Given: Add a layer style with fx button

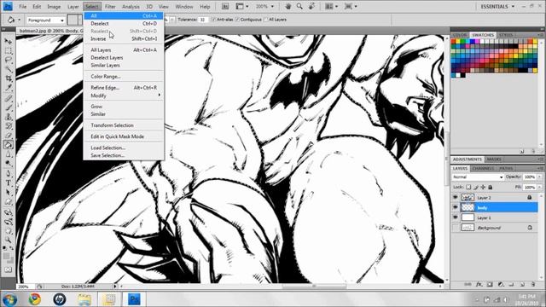Looking at the screenshot, I should [x=479, y=284].
